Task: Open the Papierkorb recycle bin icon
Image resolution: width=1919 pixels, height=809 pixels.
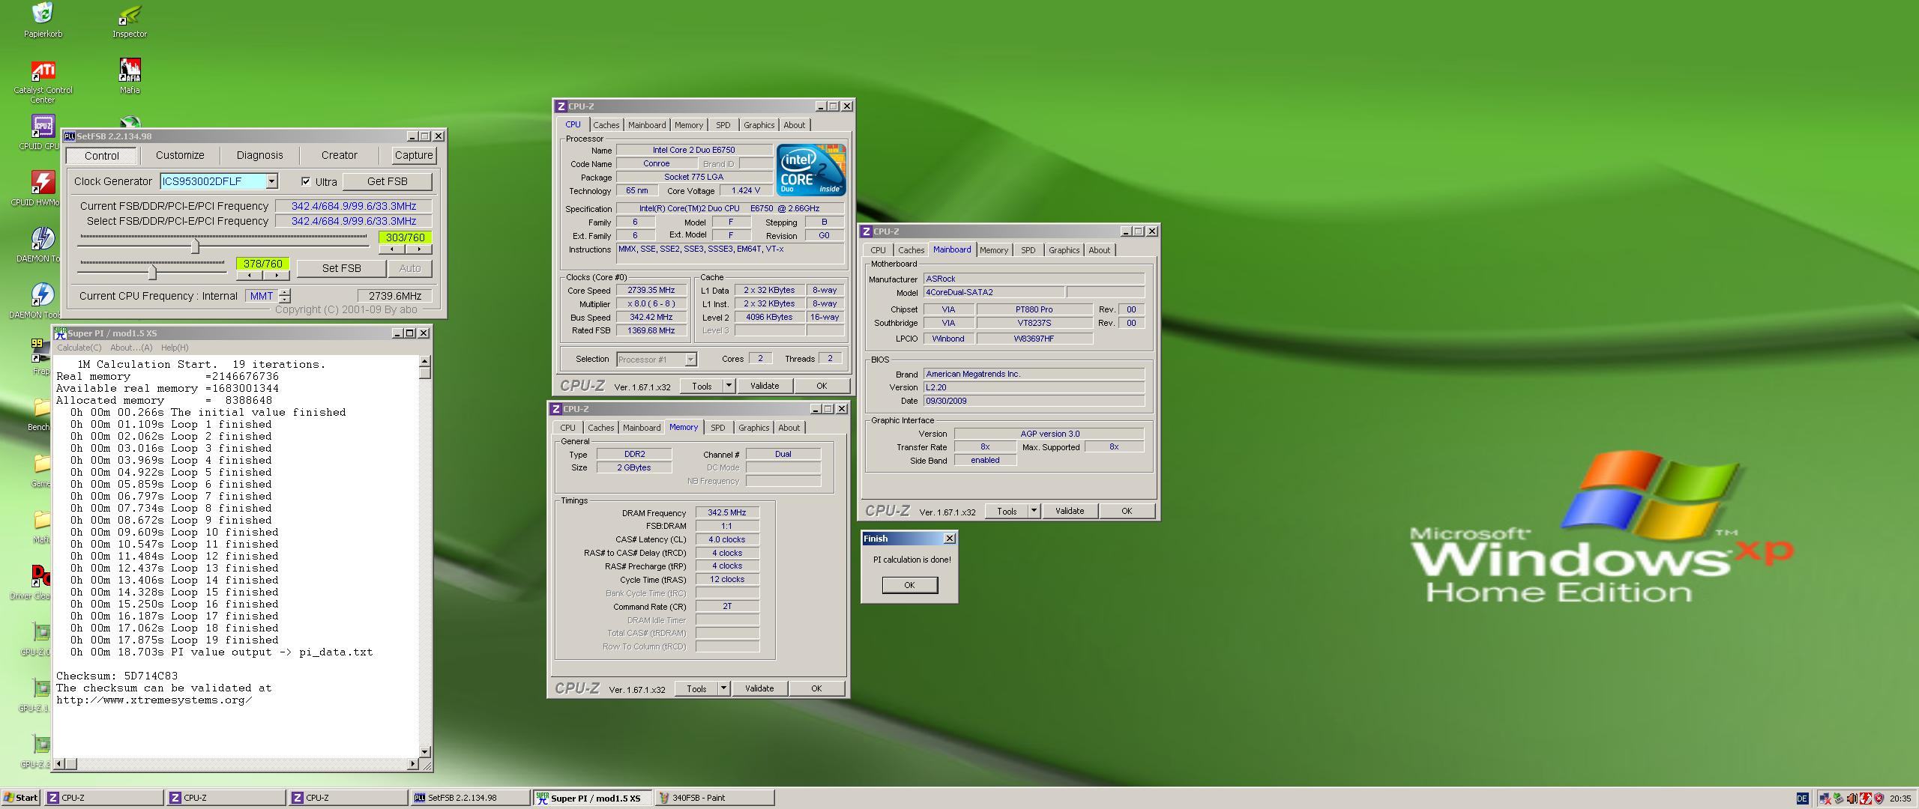Action: (43, 14)
